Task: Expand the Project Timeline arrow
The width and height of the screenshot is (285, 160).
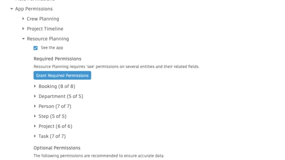Action: [x=23, y=28]
